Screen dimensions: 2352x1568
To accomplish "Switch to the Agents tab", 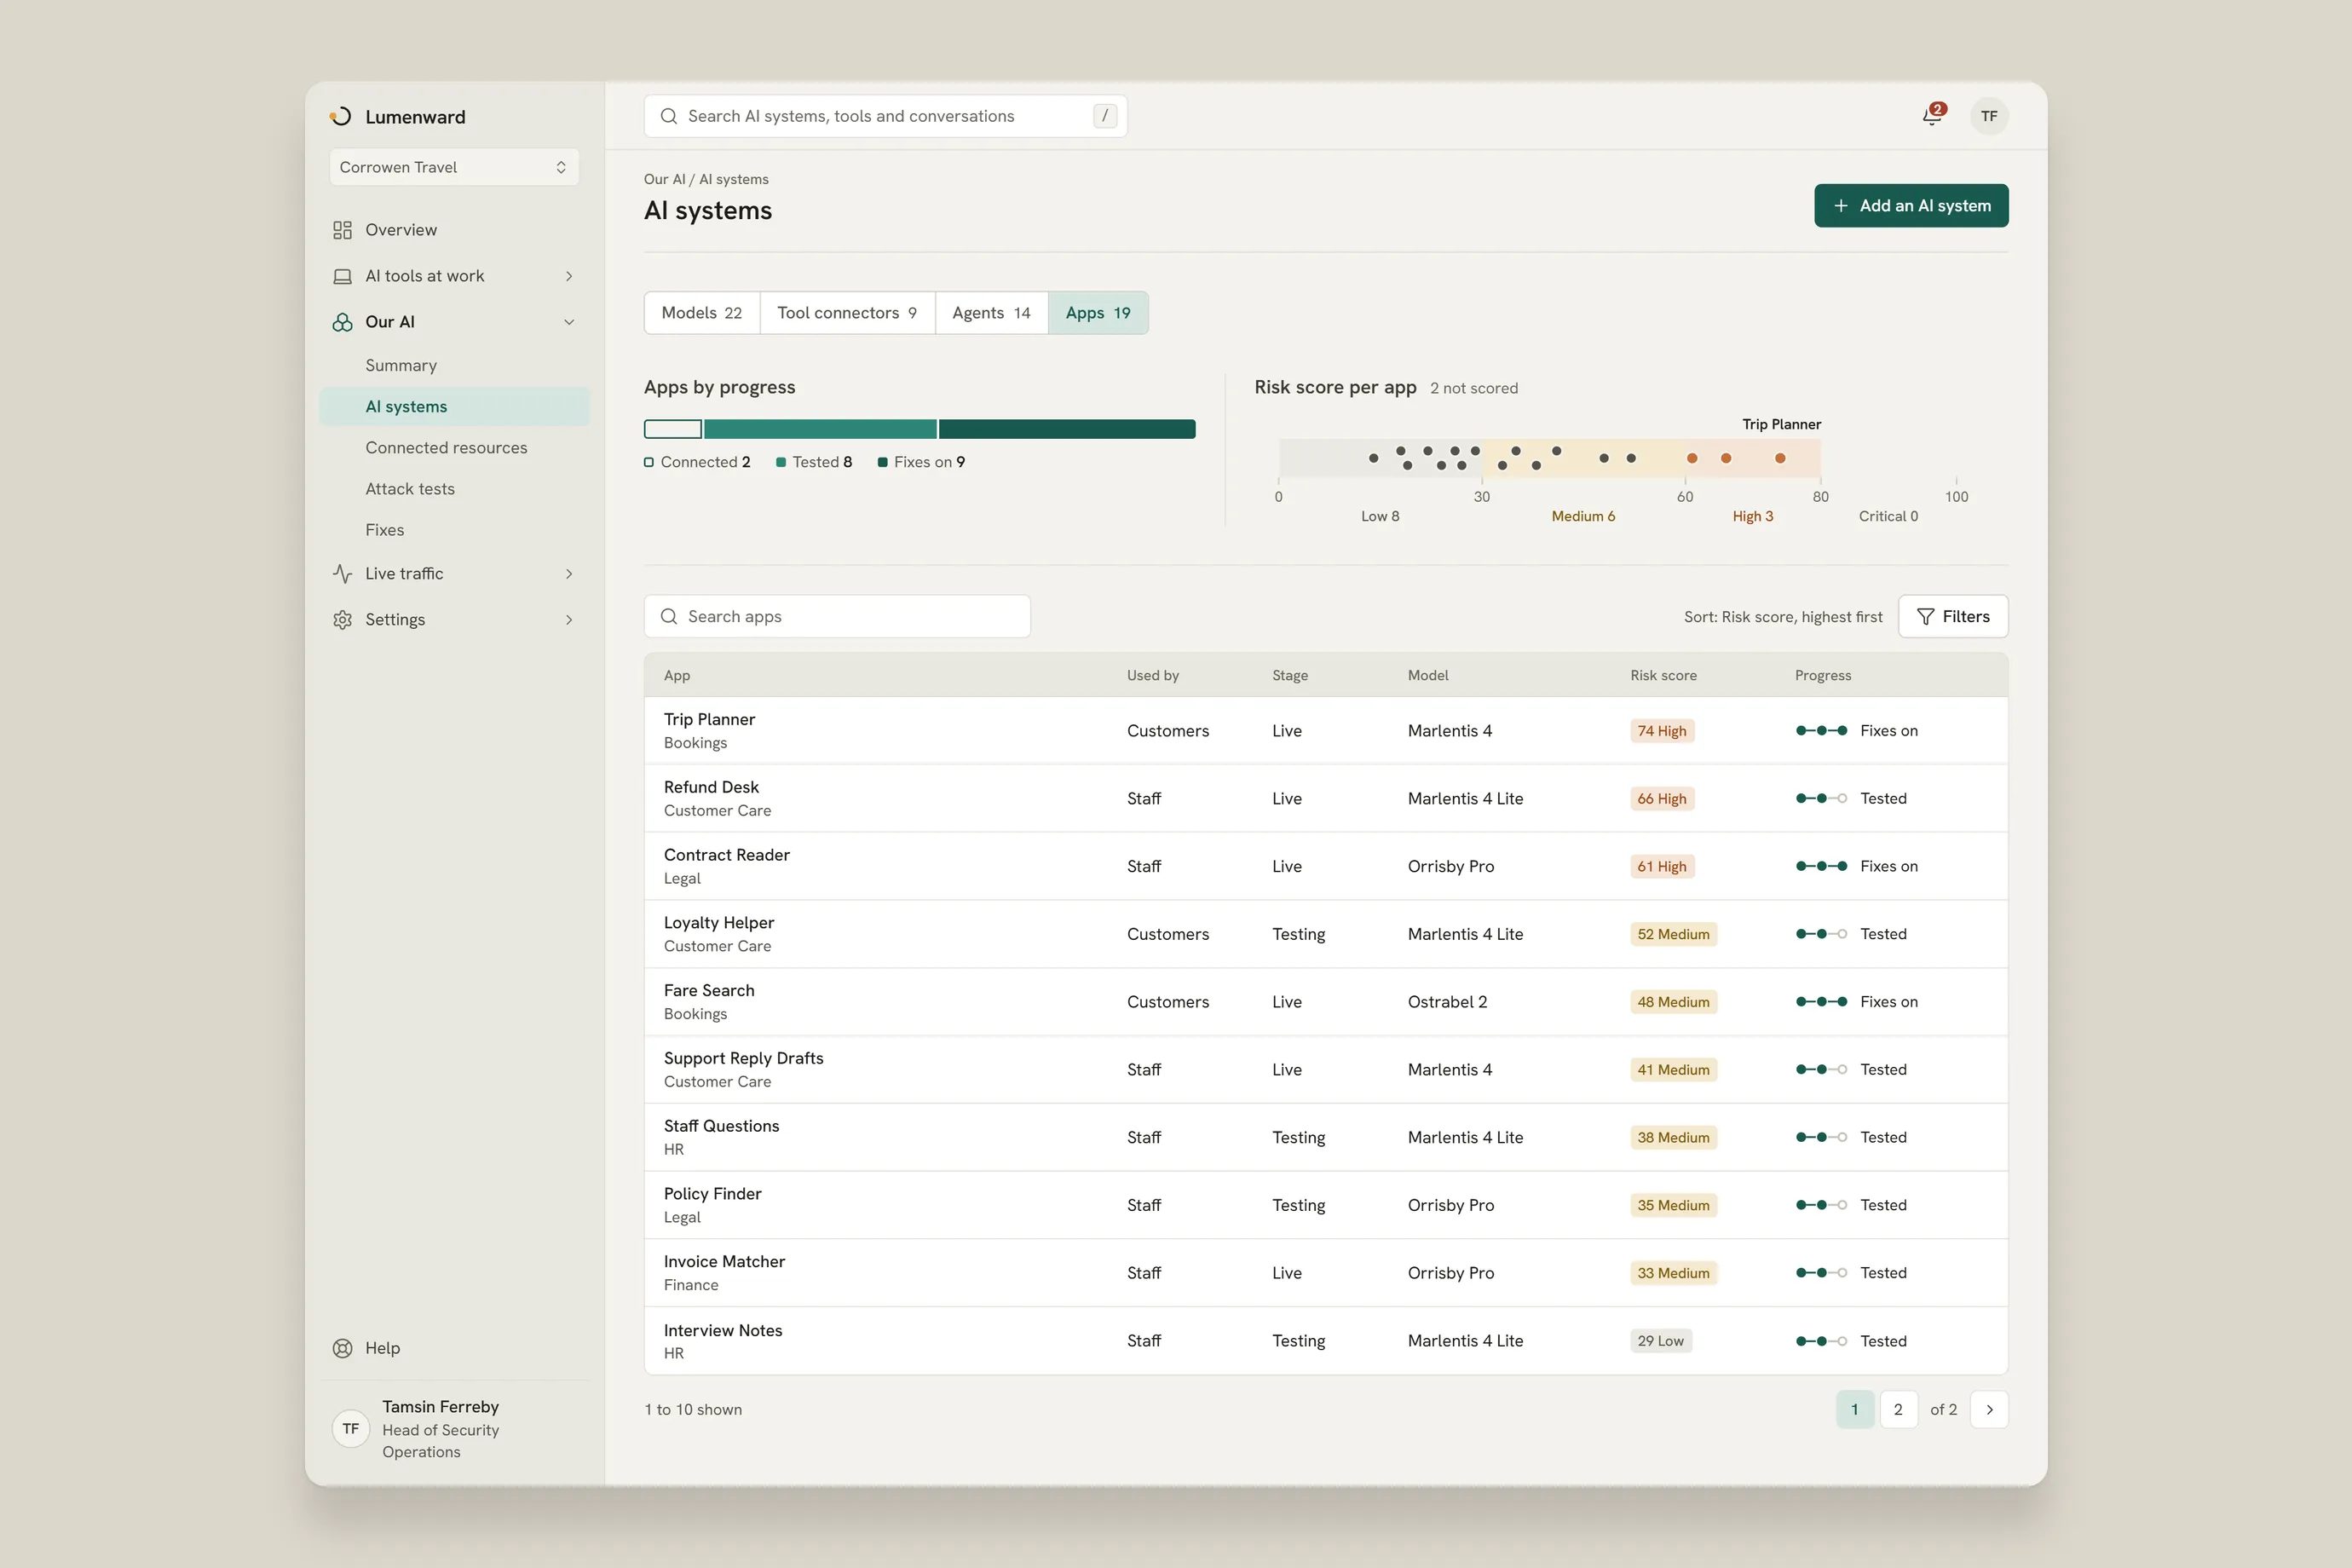I will click(x=991, y=313).
